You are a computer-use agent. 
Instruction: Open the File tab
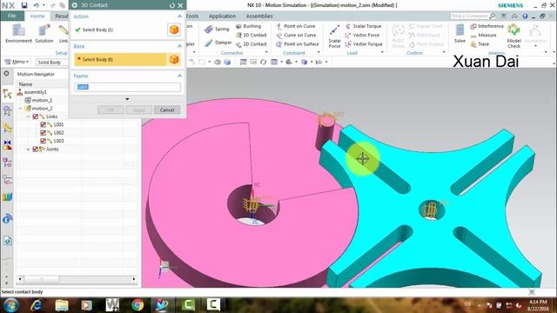pyautogui.click(x=11, y=16)
